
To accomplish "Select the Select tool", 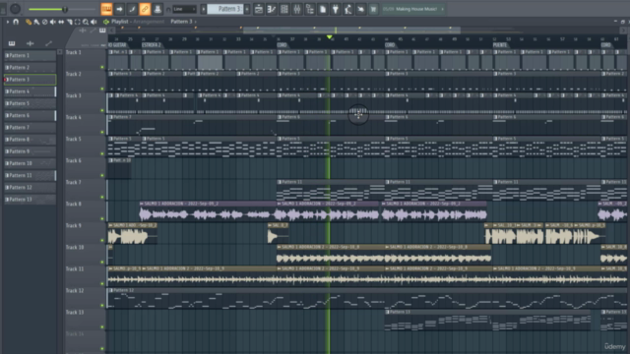I will pyautogui.click(x=78, y=22).
